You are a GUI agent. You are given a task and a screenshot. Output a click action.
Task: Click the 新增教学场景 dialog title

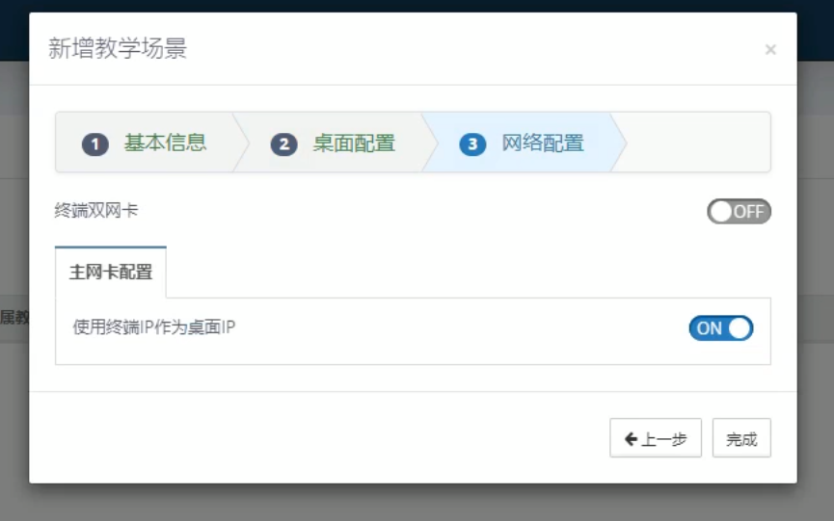[x=118, y=48]
